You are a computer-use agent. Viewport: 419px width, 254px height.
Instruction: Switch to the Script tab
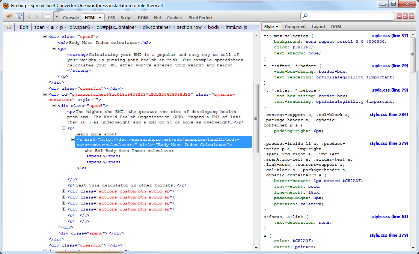126,18
